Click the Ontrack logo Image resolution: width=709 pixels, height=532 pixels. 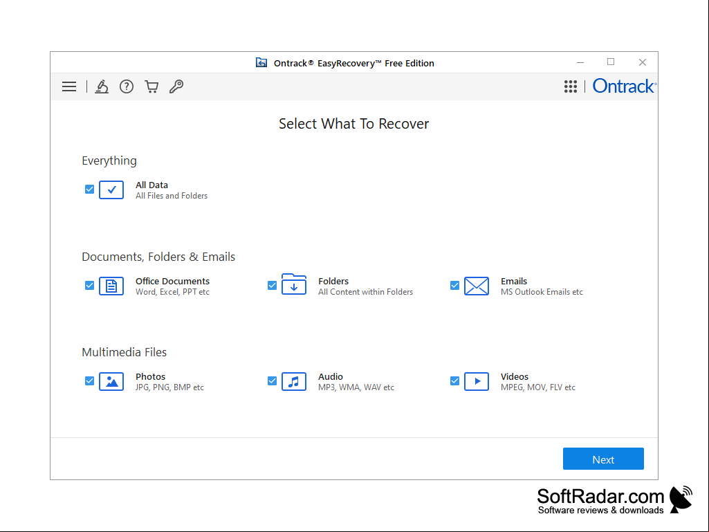(624, 86)
